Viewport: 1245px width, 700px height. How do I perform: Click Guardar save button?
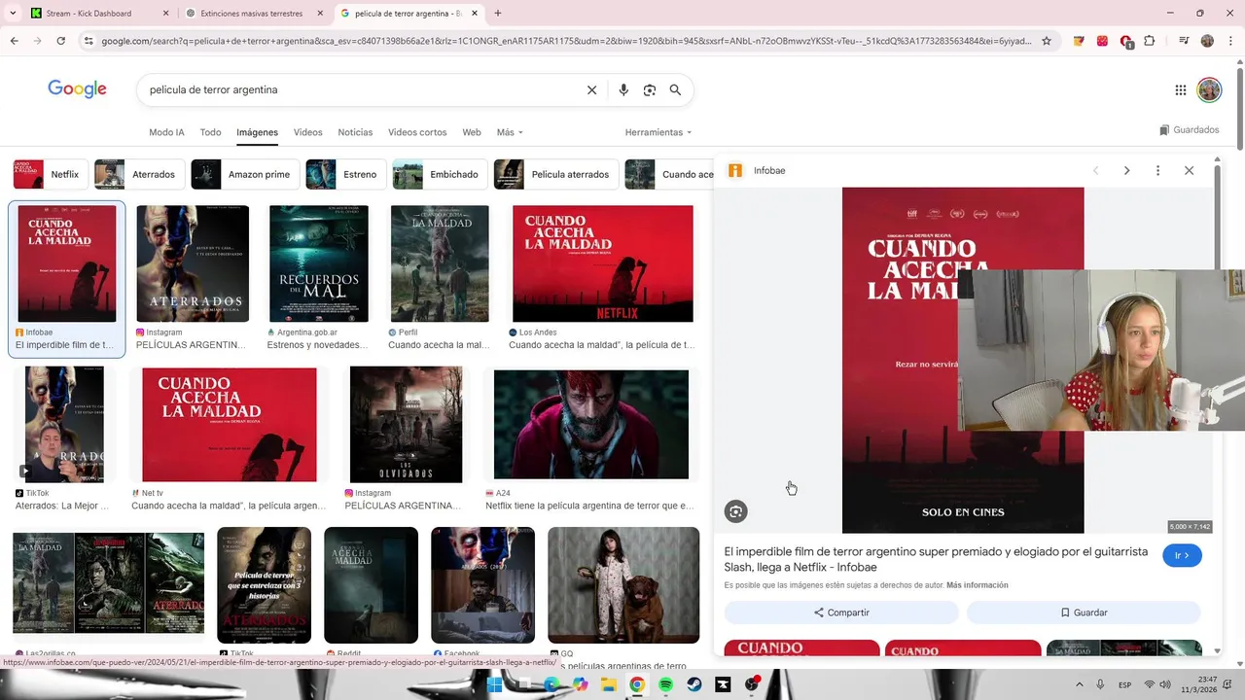pos(1084,612)
